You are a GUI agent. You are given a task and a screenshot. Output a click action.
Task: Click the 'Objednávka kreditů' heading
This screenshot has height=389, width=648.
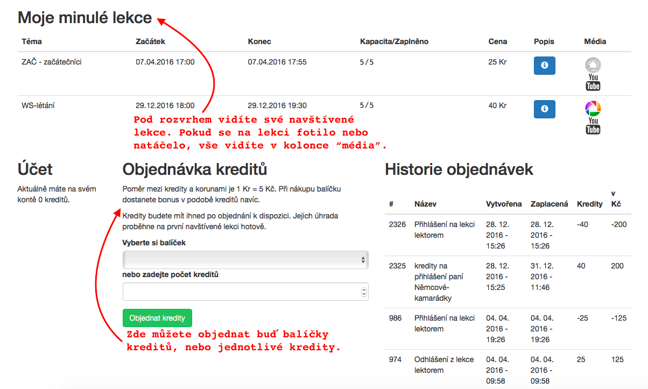tap(195, 169)
